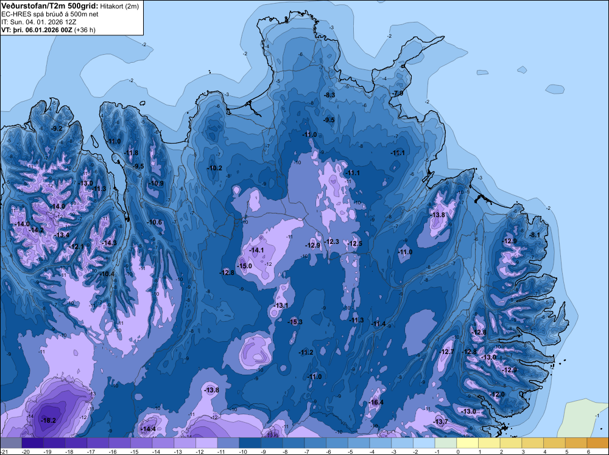
Task: Click the '-13.7' temperature label
Action: 440,422
